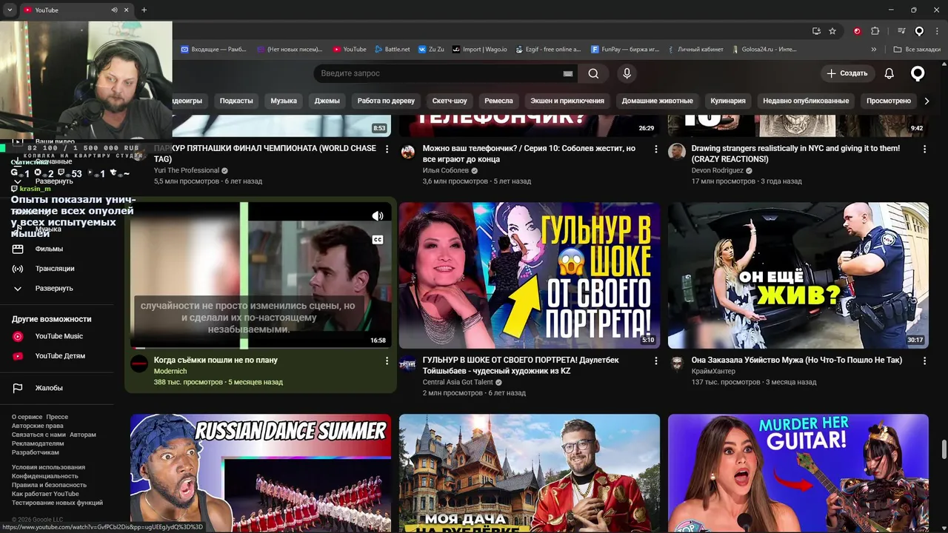Open YouTube Music from sidebar
This screenshot has height=533, width=948.
59,336
